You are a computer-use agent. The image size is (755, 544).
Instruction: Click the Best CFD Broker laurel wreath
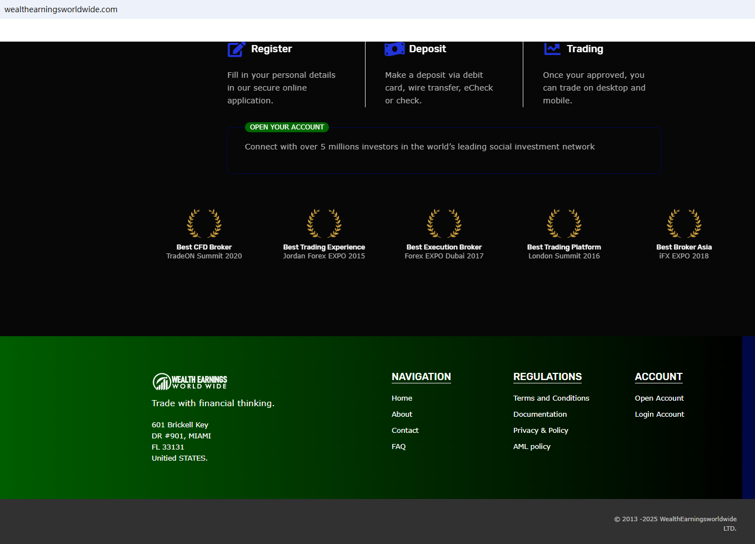[204, 223]
